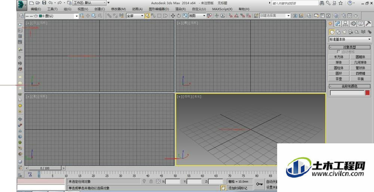Click the 茶壶 teapot button
374x192 pixels.
pyautogui.click(x=339, y=79)
